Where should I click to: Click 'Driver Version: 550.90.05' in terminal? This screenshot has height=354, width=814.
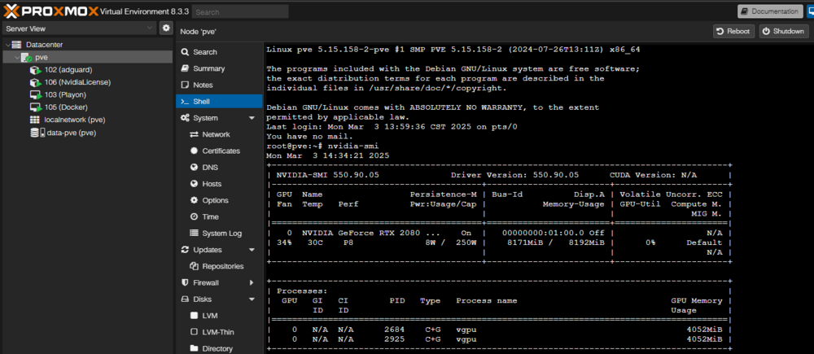click(515, 175)
